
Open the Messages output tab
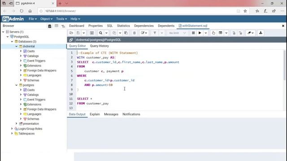[111, 114]
